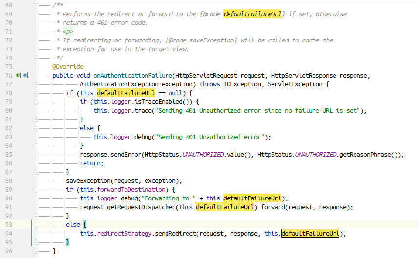
Task: Click the null keyword on line 78
Action: (x=175, y=93)
